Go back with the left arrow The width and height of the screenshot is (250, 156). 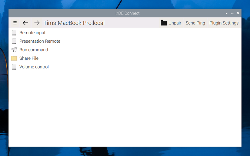tap(25, 23)
